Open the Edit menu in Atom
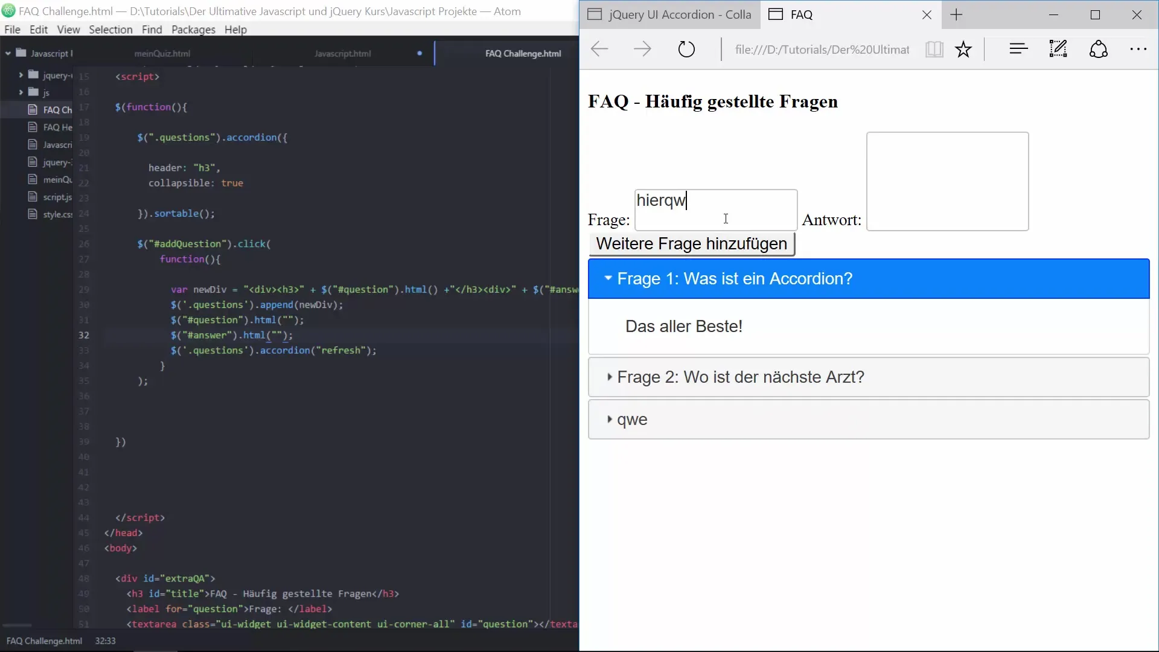 click(39, 30)
